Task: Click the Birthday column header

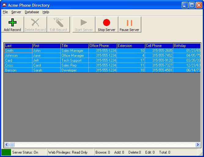Action: (x=187, y=46)
